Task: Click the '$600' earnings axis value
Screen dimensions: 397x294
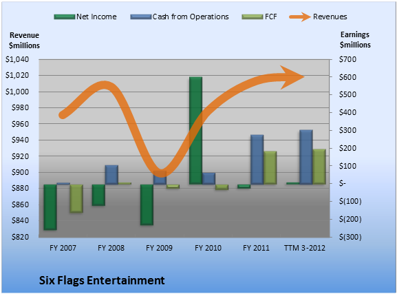Action: tap(347, 77)
